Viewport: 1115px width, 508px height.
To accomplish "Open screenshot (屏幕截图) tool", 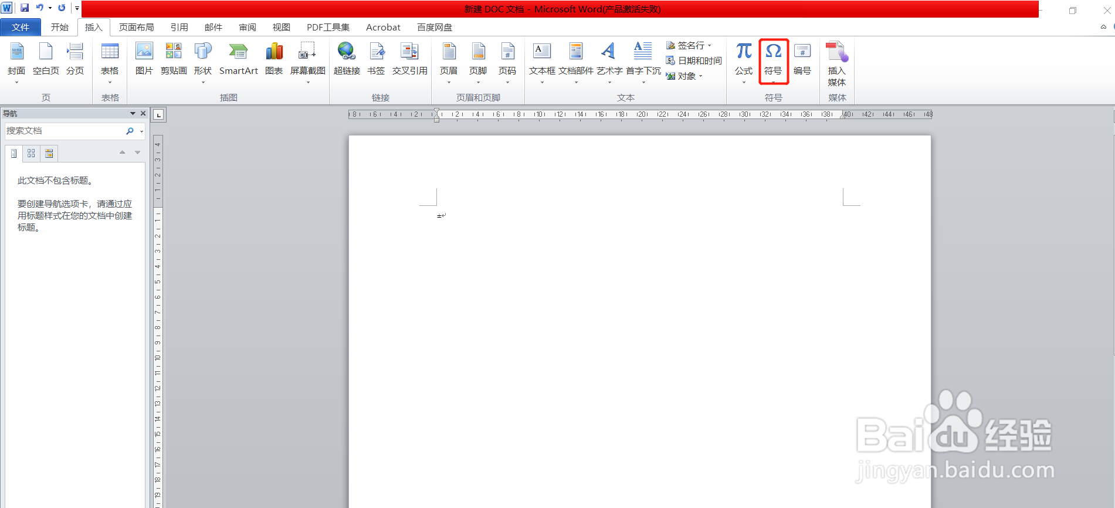I will tap(308, 62).
